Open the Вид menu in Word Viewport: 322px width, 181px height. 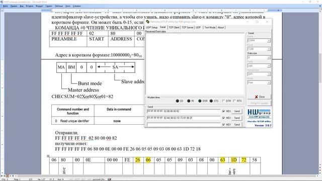[22, 6]
